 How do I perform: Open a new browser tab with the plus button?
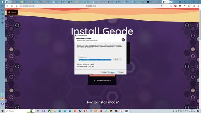[x=171, y=2]
